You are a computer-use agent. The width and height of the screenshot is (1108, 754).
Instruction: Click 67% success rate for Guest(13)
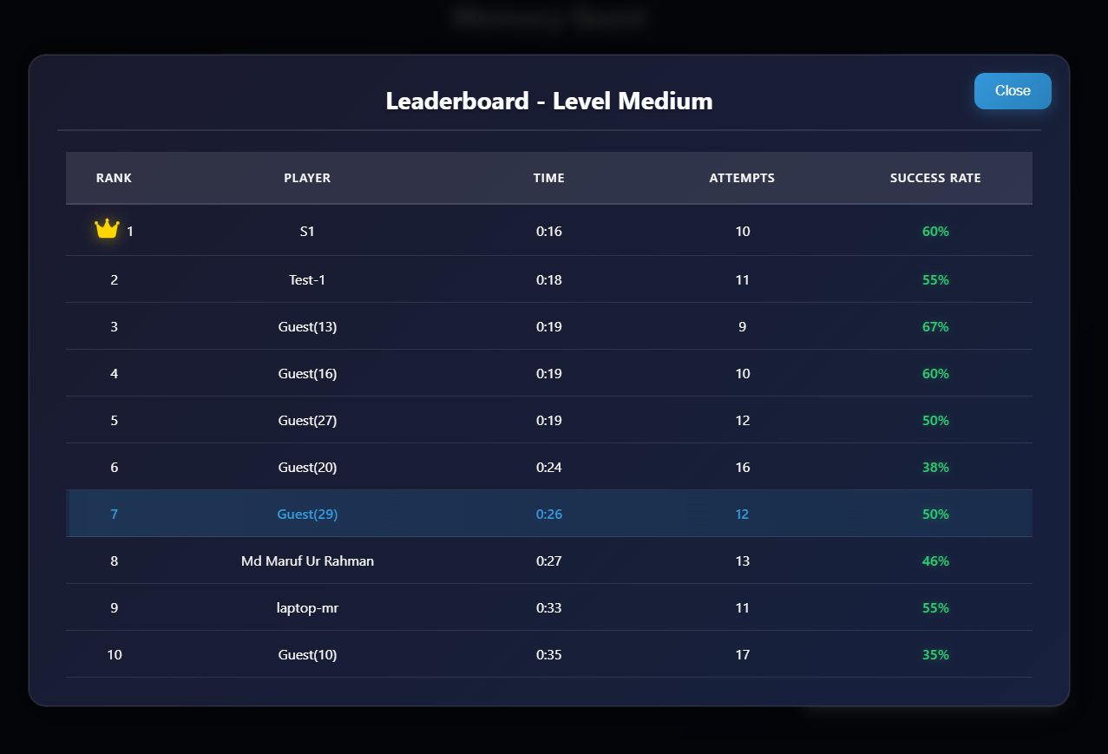(935, 327)
